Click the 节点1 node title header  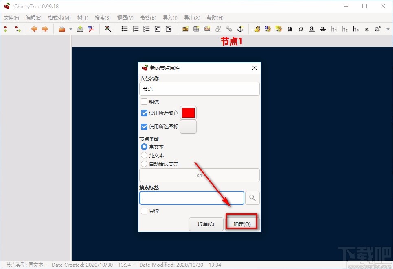(x=231, y=41)
